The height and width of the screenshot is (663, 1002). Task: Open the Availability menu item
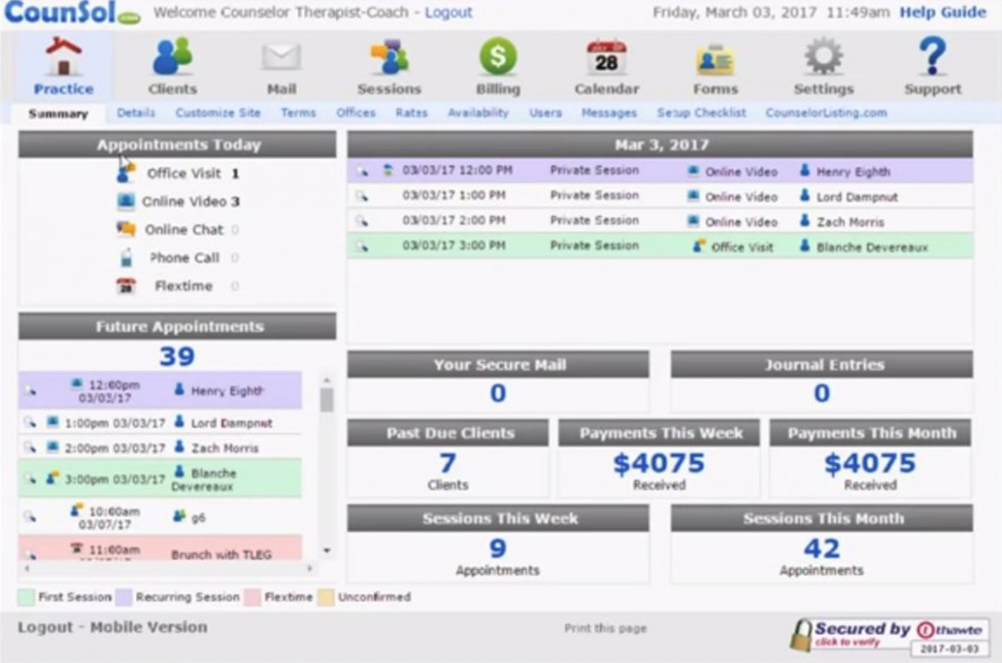click(478, 112)
